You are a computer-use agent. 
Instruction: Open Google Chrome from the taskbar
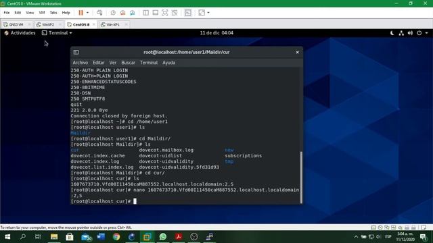coord(116,237)
